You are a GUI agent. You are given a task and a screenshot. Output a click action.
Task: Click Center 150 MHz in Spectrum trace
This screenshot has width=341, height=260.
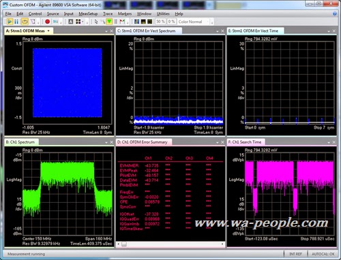tap(37, 239)
